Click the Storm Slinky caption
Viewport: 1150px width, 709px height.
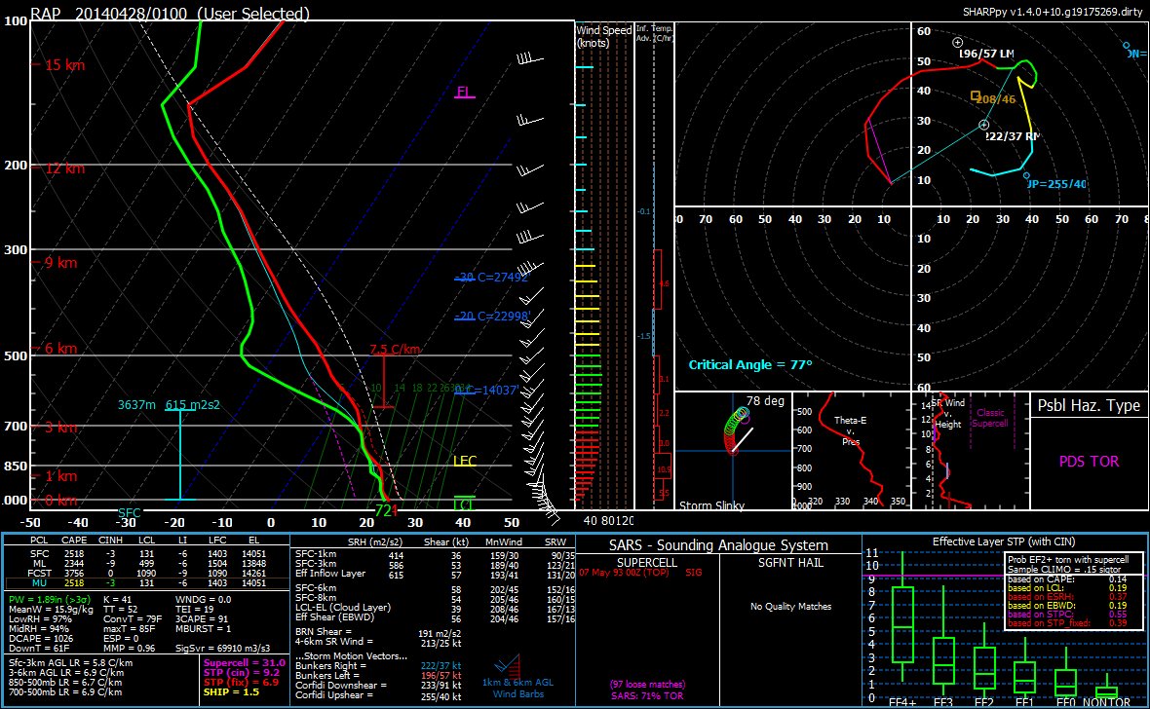pyautogui.click(x=711, y=505)
